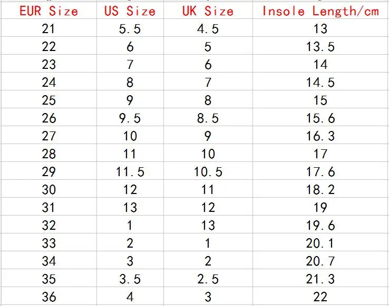Image resolution: width=389 pixels, height=306 pixels.
Task: Click the US size 11.5 cell
Action: pyautogui.click(x=130, y=171)
